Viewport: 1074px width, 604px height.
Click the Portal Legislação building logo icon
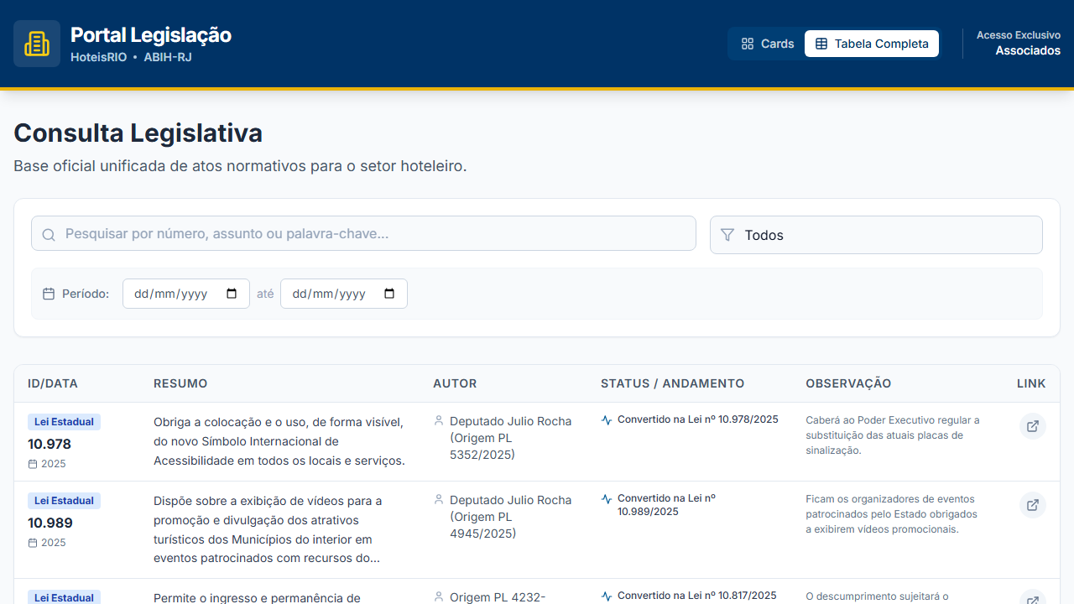coord(36,41)
